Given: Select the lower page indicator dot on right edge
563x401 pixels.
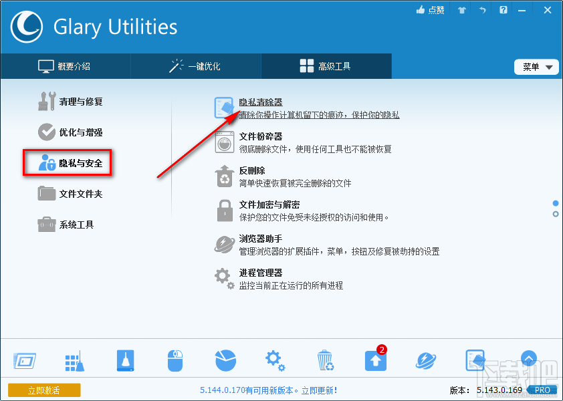Looking at the screenshot, I should click(554, 214).
